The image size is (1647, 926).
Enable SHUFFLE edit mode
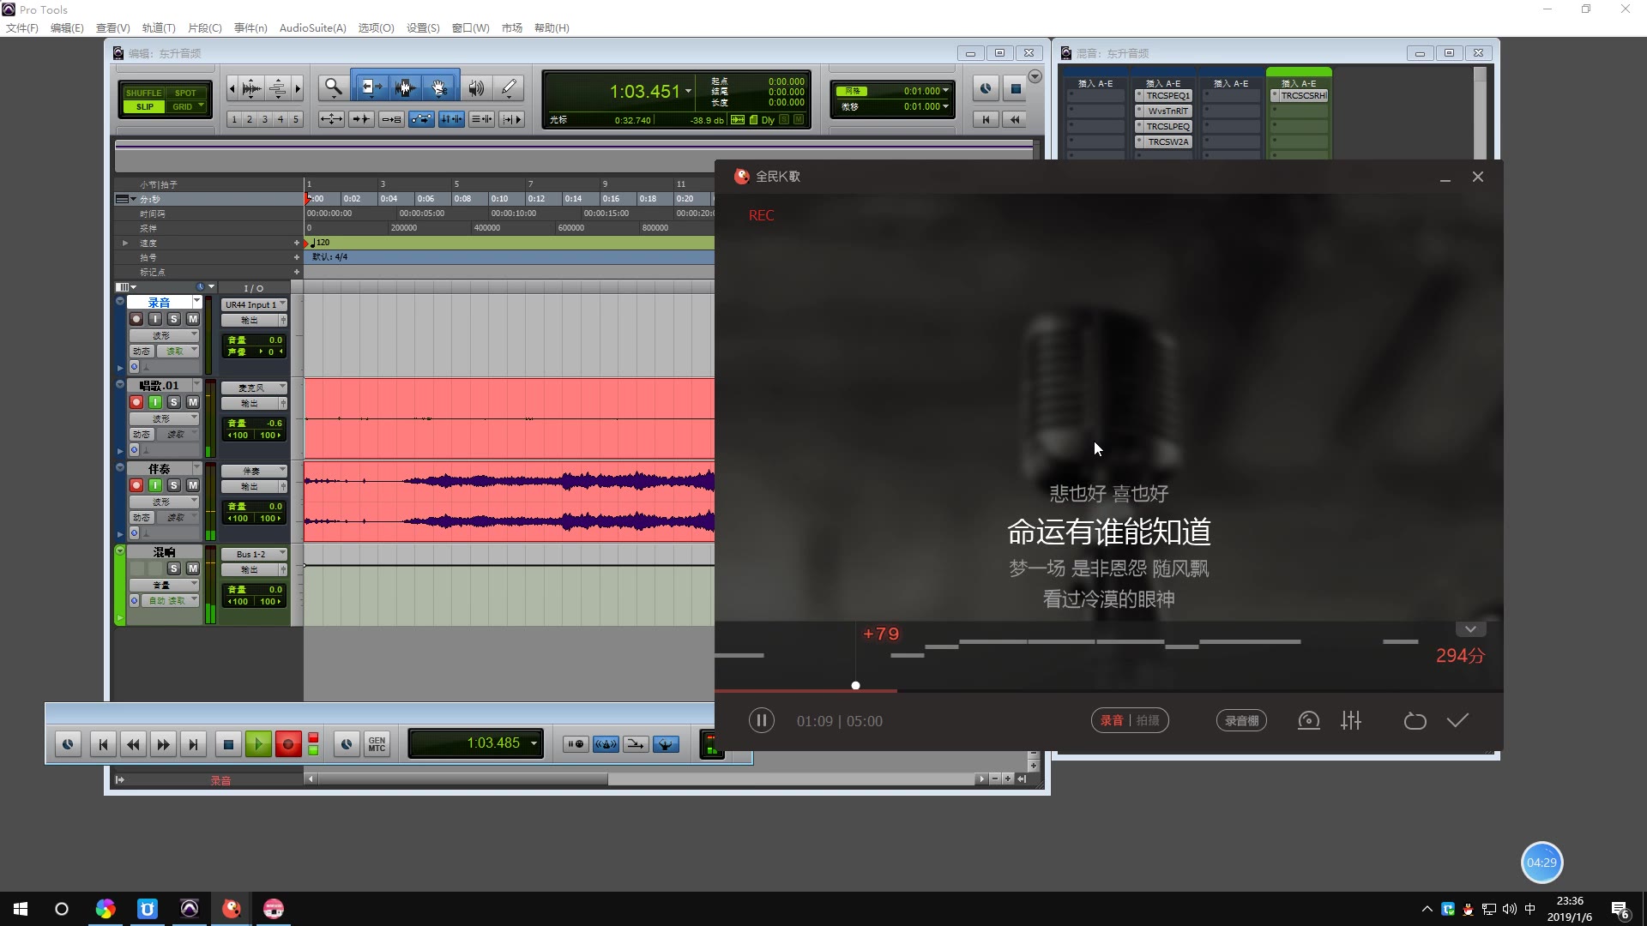pos(143,93)
